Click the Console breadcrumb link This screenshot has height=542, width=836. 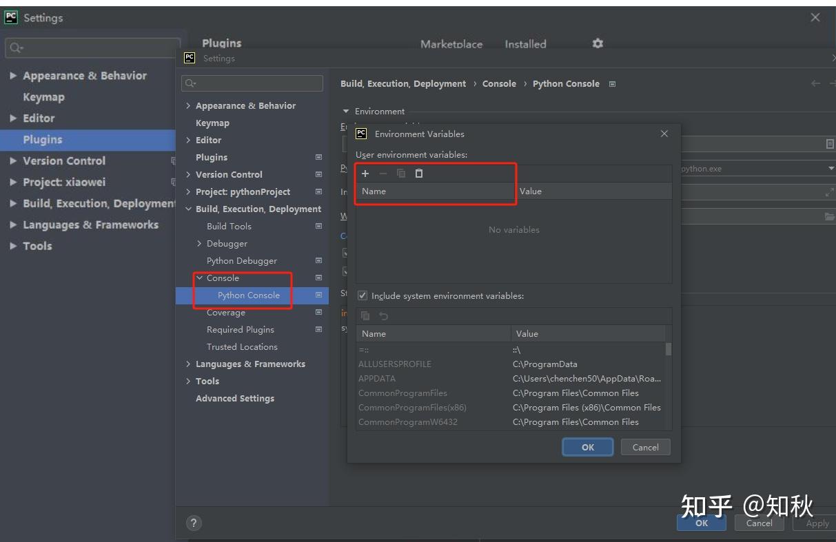click(x=499, y=84)
